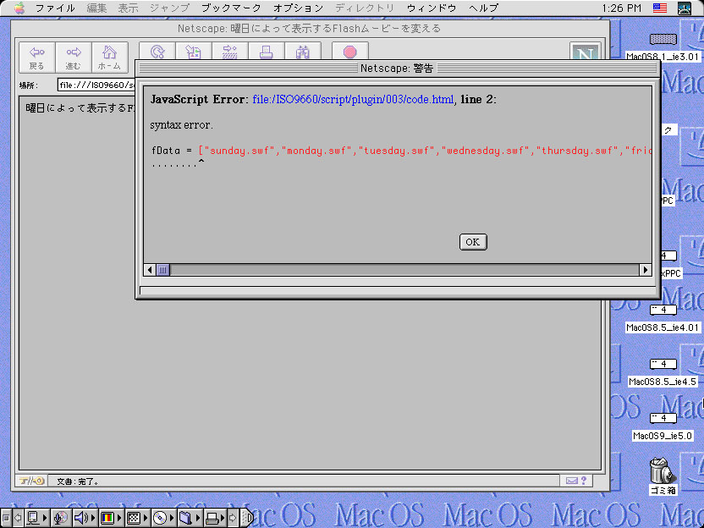Click the 'syntax error.' message text
The image size is (704, 528).
tap(181, 125)
